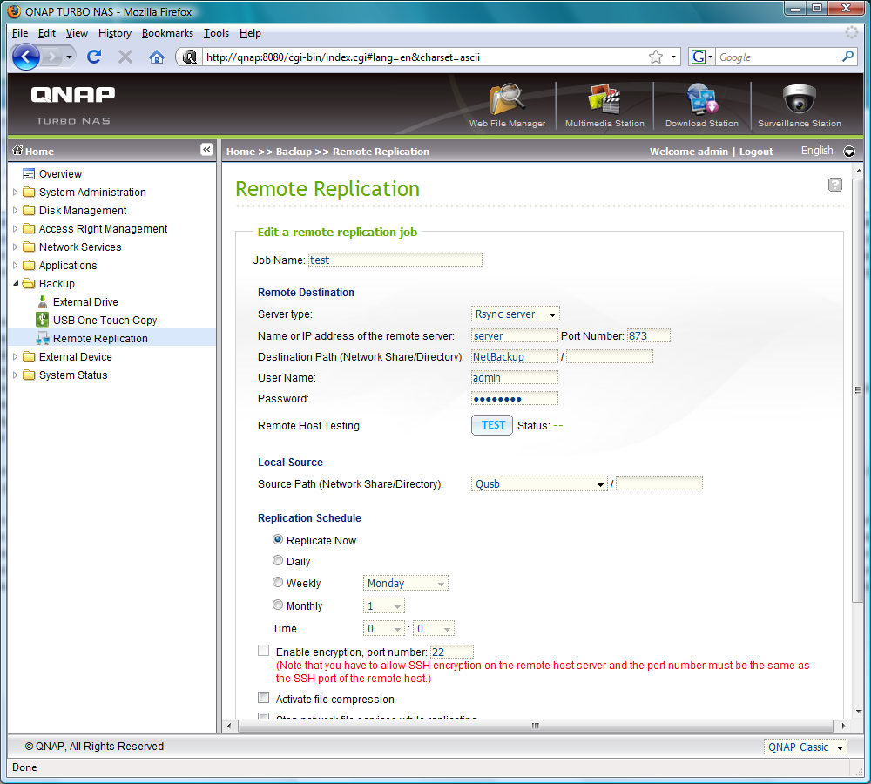Open External Drive in Backup tree
Screen dimensions: 871x784
coord(85,301)
